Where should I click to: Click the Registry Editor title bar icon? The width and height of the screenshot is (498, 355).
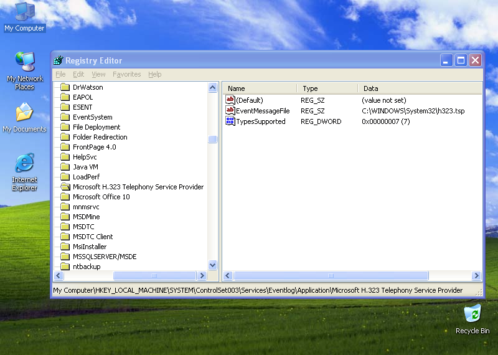tap(59, 60)
